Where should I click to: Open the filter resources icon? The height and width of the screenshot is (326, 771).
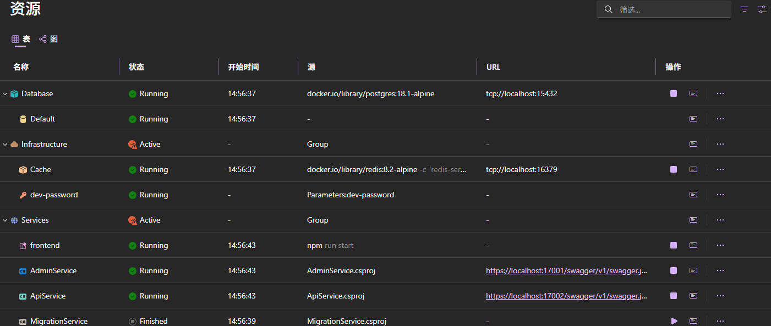click(745, 9)
